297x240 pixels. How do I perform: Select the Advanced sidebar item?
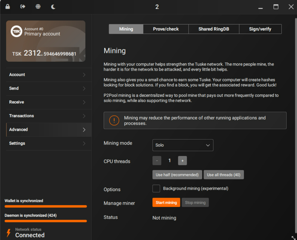tap(49, 130)
